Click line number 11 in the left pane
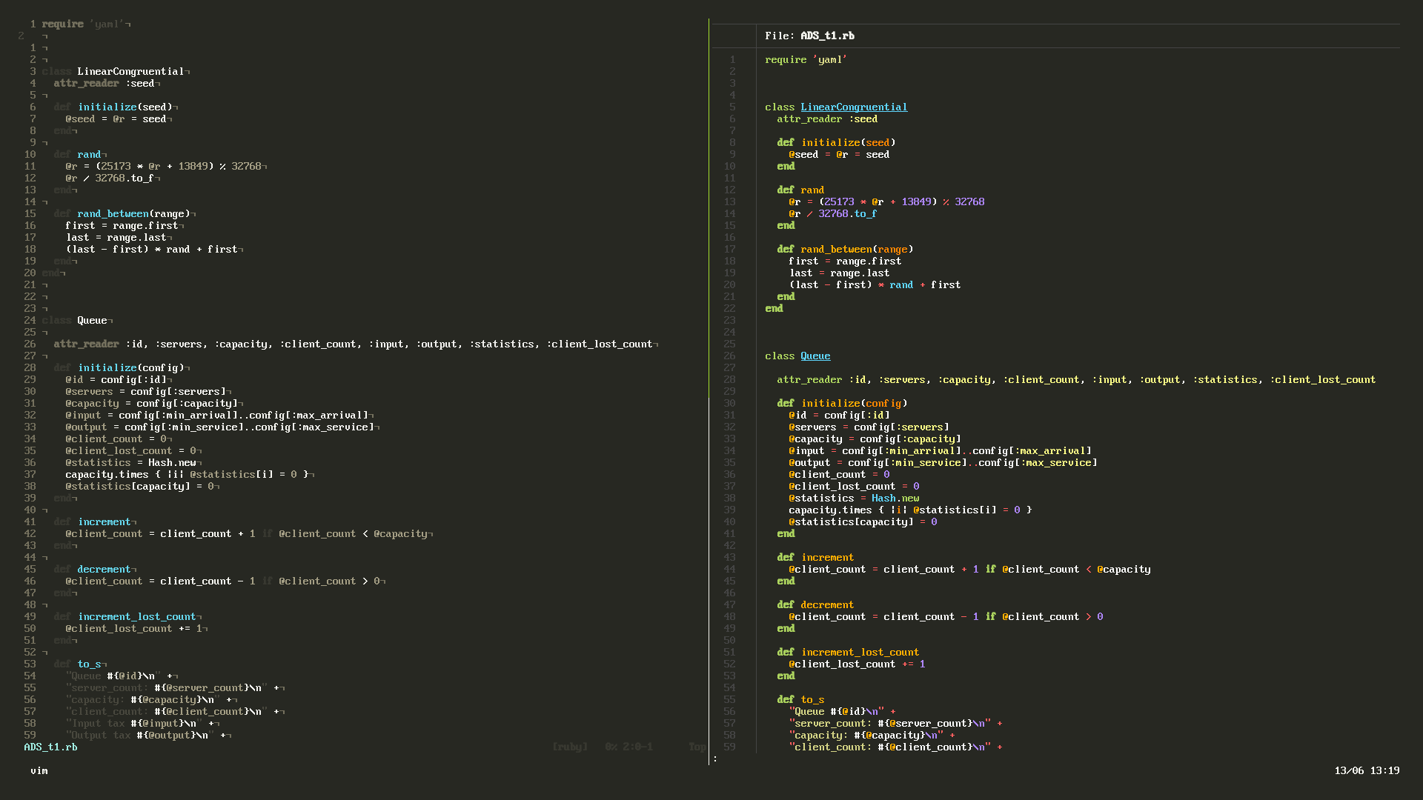 30,166
